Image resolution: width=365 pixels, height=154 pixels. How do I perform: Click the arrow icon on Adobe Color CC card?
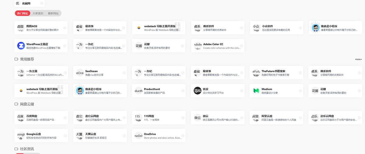(x=241, y=46)
